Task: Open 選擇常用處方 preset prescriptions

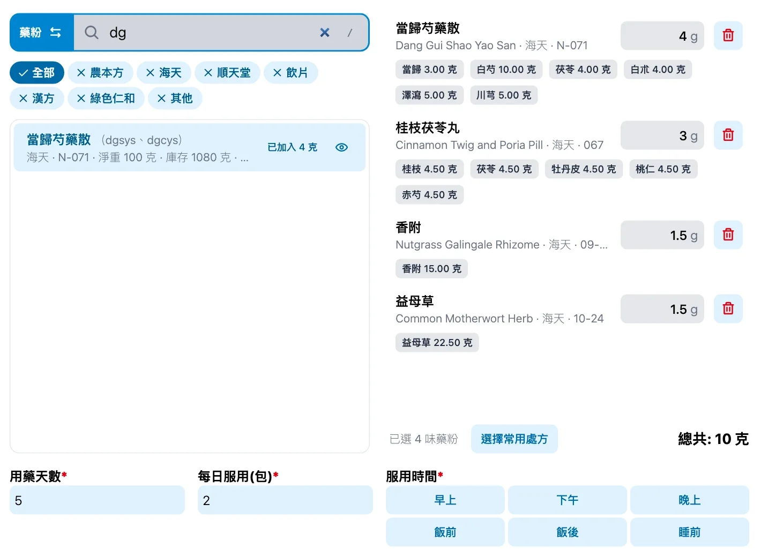Action: pyautogui.click(x=514, y=439)
